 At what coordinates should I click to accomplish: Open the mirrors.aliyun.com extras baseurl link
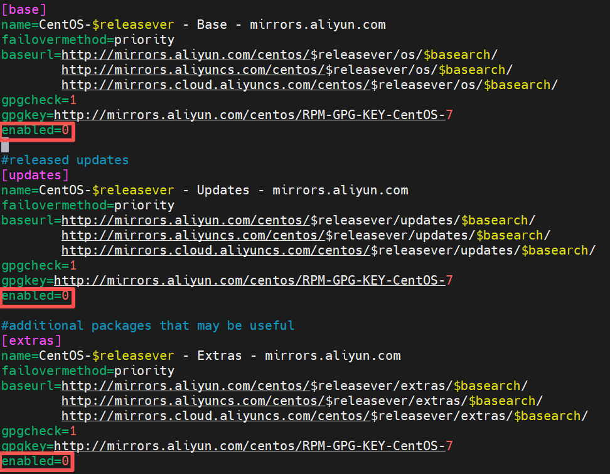(x=294, y=386)
